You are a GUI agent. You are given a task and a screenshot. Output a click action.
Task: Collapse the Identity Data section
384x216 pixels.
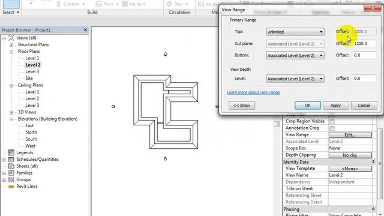point(373,162)
